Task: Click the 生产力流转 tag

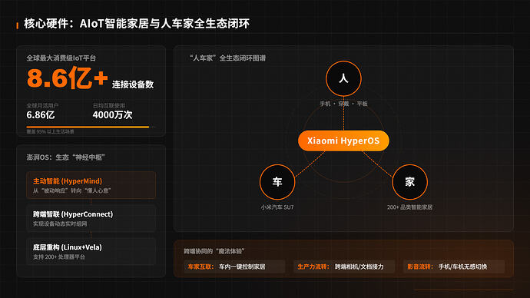Action: coord(344,267)
